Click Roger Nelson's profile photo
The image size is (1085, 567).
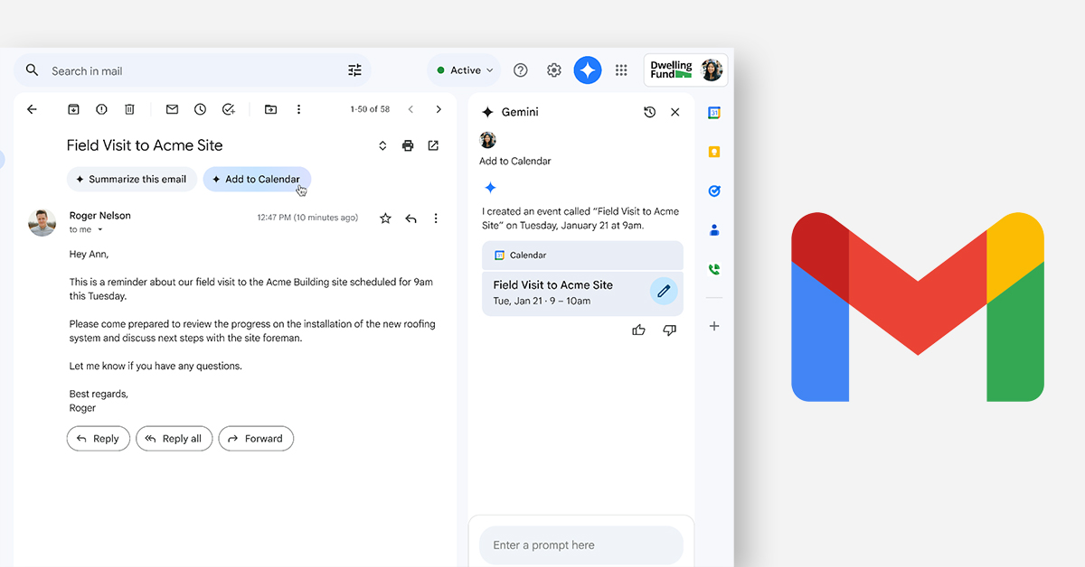tap(42, 222)
